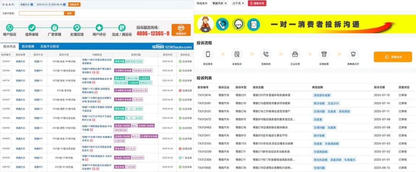Click the wide orange 我要投诉 button on right
Image resolution: width=416 pixels, height=172 pixels.
click(x=393, y=57)
